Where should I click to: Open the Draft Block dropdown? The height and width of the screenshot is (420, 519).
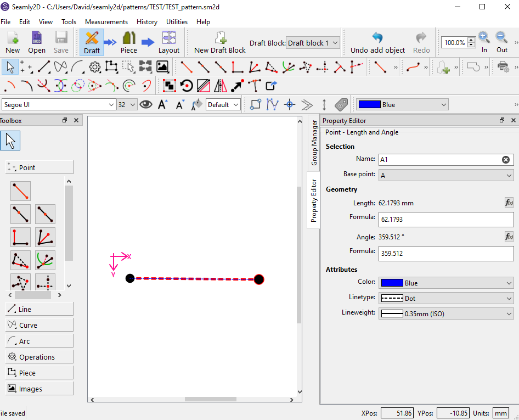(x=313, y=43)
